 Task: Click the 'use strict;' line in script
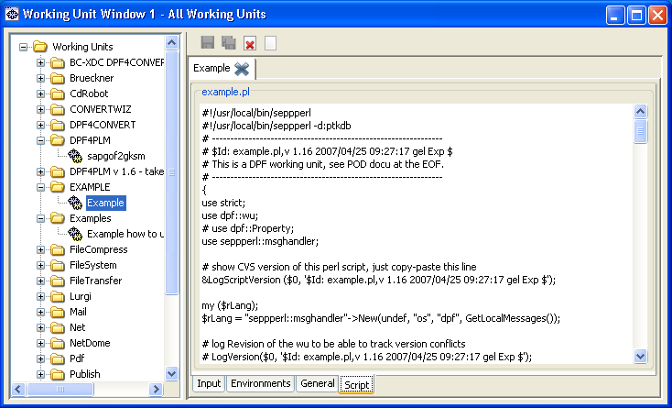coord(223,203)
